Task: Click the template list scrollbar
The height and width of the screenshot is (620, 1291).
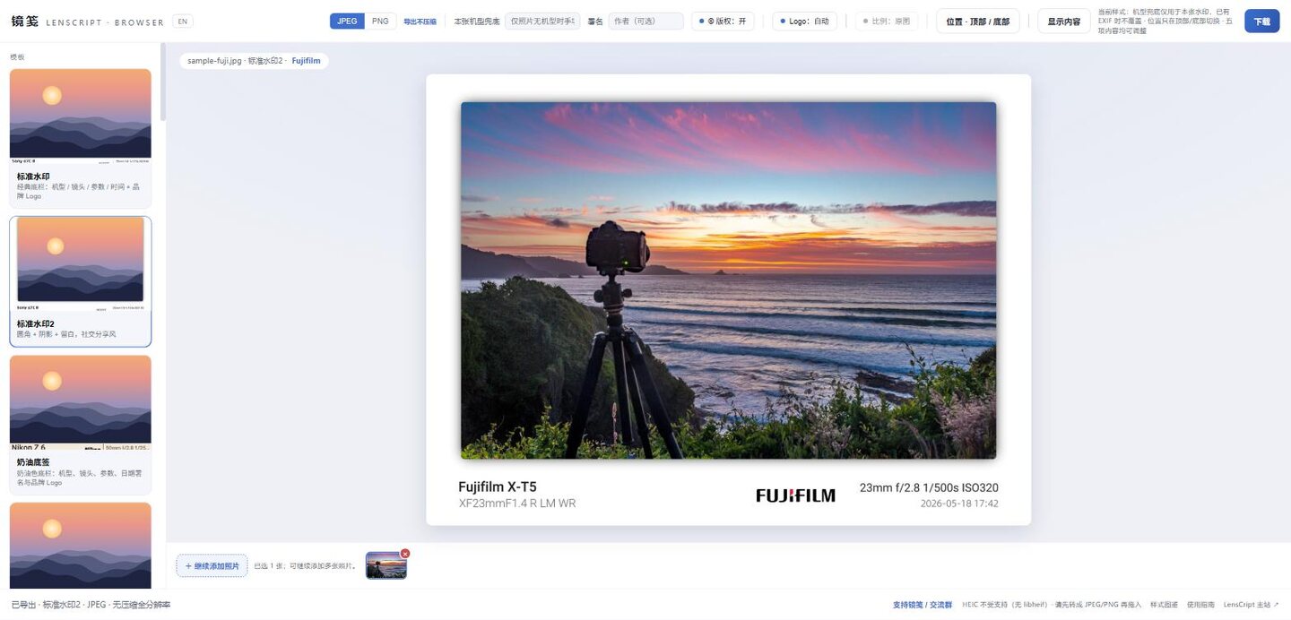Action: (163, 82)
